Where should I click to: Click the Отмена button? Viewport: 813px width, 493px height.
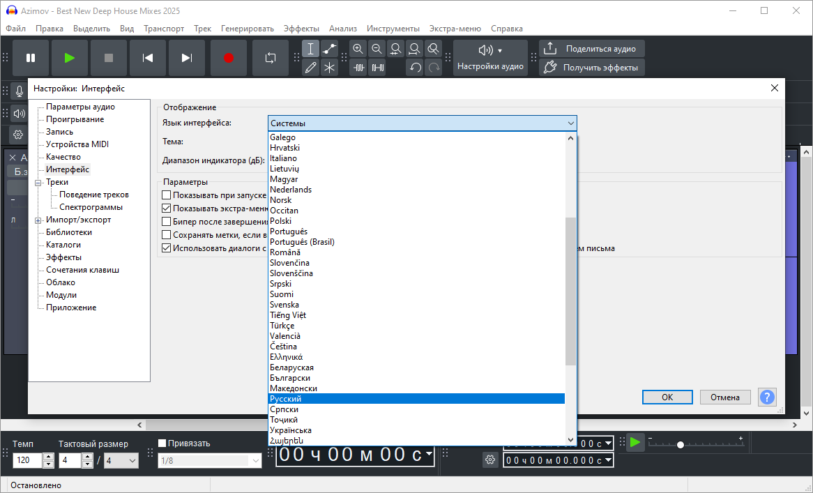point(725,397)
